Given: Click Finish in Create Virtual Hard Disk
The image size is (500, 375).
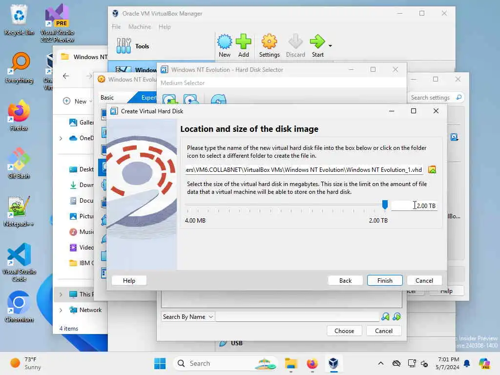Looking at the screenshot, I should 385,281.
